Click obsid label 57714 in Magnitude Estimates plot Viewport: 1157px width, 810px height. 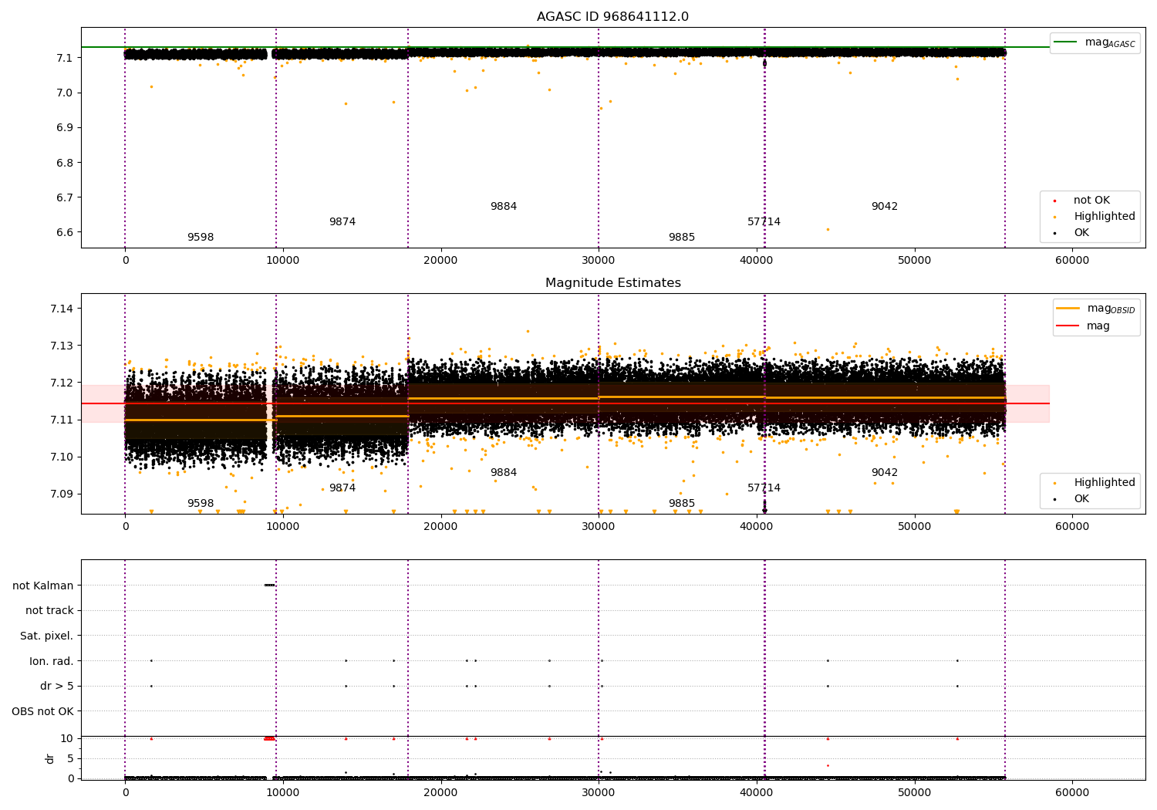(764, 488)
